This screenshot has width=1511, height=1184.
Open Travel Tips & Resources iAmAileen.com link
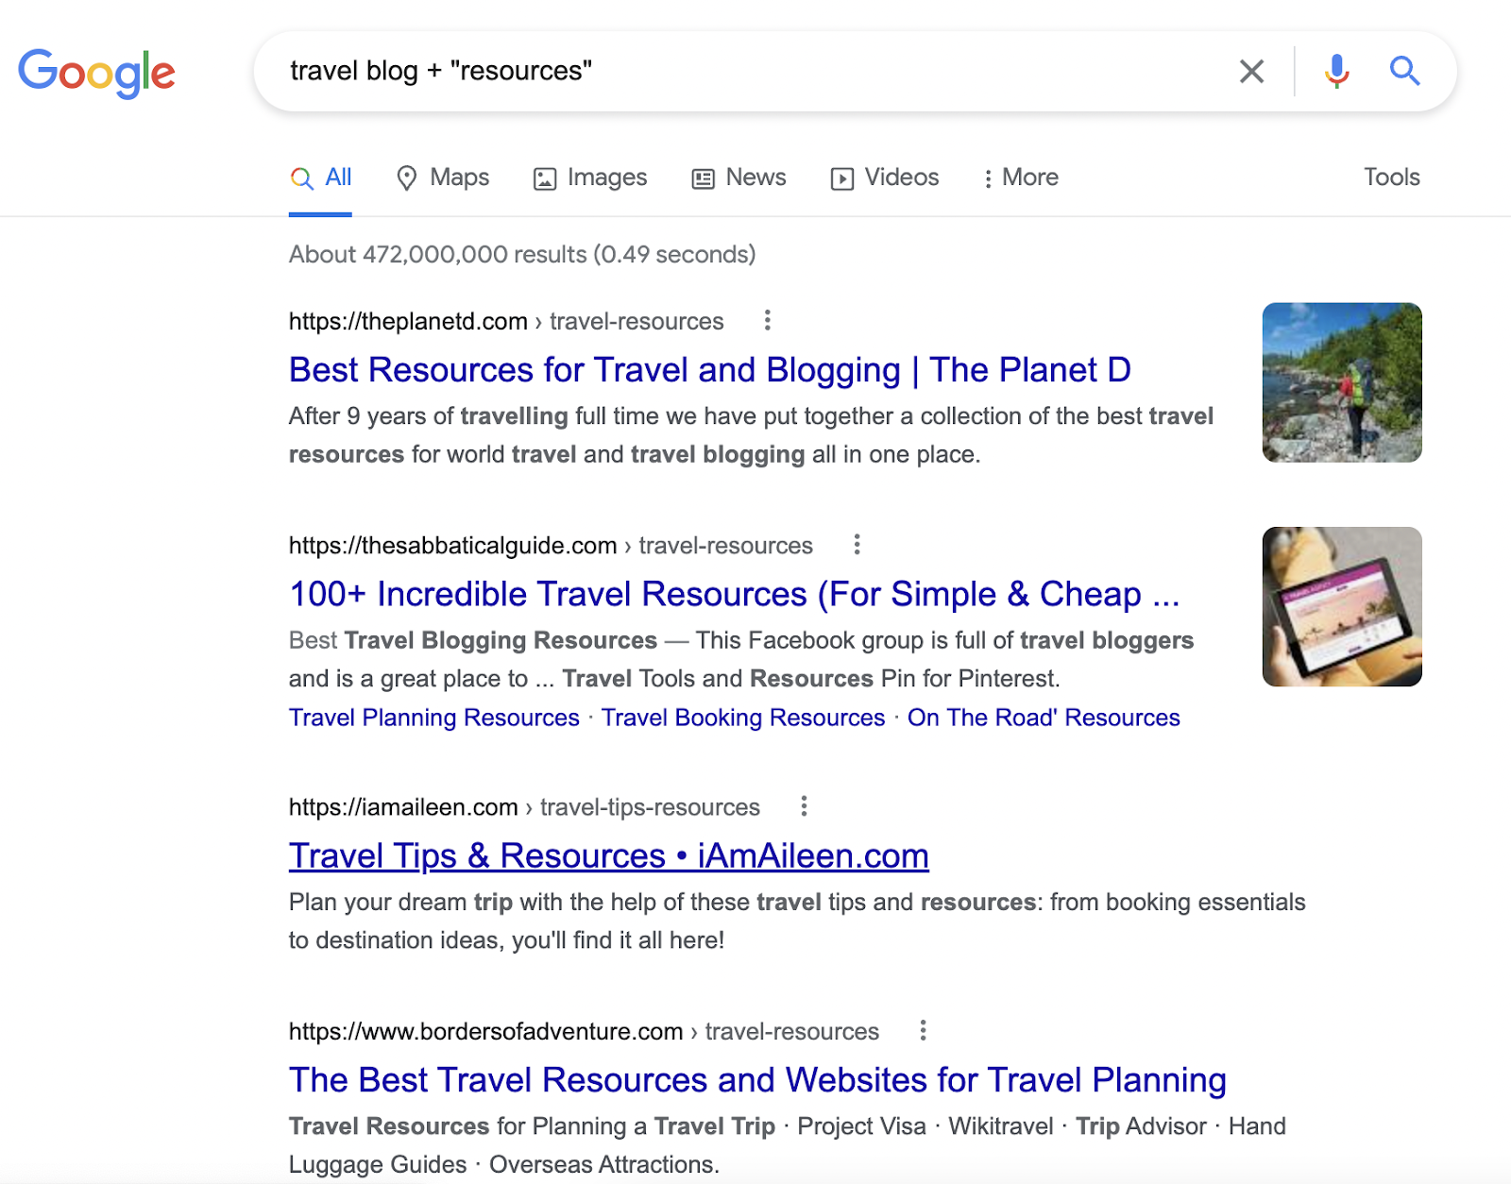(x=609, y=855)
